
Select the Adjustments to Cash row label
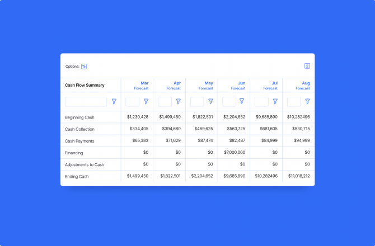tap(85, 164)
